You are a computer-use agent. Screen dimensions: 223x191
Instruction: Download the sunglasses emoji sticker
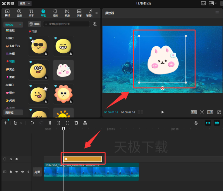point(46,54)
